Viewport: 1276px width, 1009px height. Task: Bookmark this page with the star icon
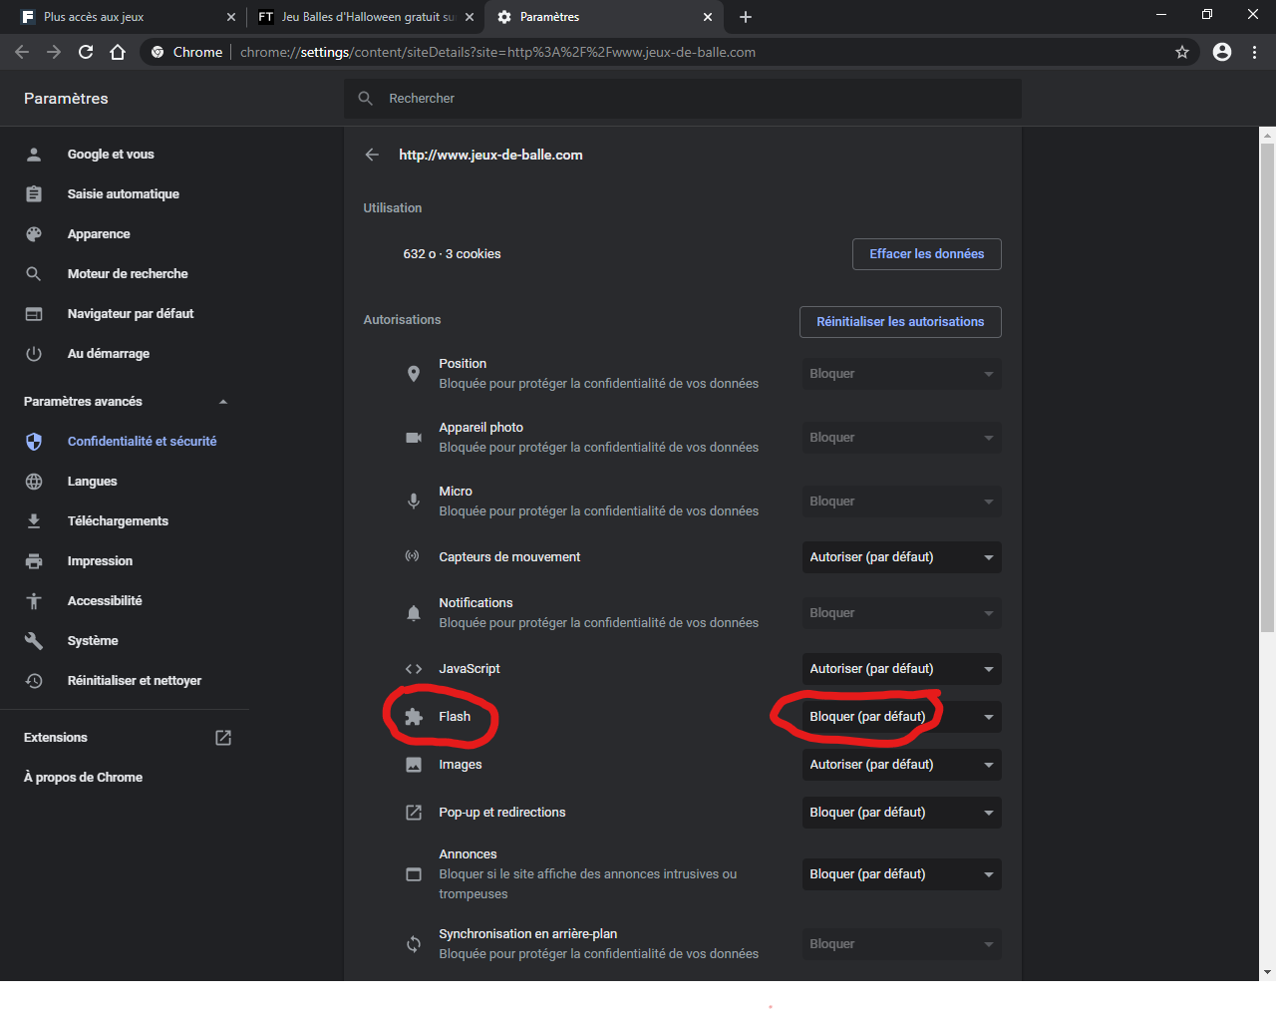coord(1182,52)
